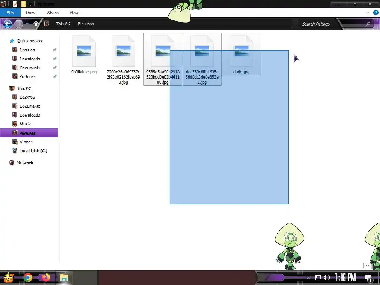The image size is (380, 285).
Task: Select Pictures breadcrumb in address bar
Action: tap(86, 24)
